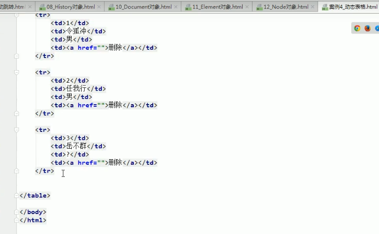The width and height of the screenshot is (379, 234).
Task: Place cursor on line <td>1</td>
Action: (70, 23)
